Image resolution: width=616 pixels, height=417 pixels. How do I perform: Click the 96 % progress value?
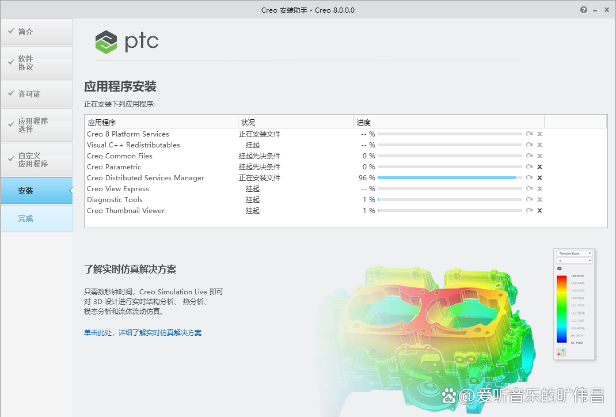tap(367, 177)
